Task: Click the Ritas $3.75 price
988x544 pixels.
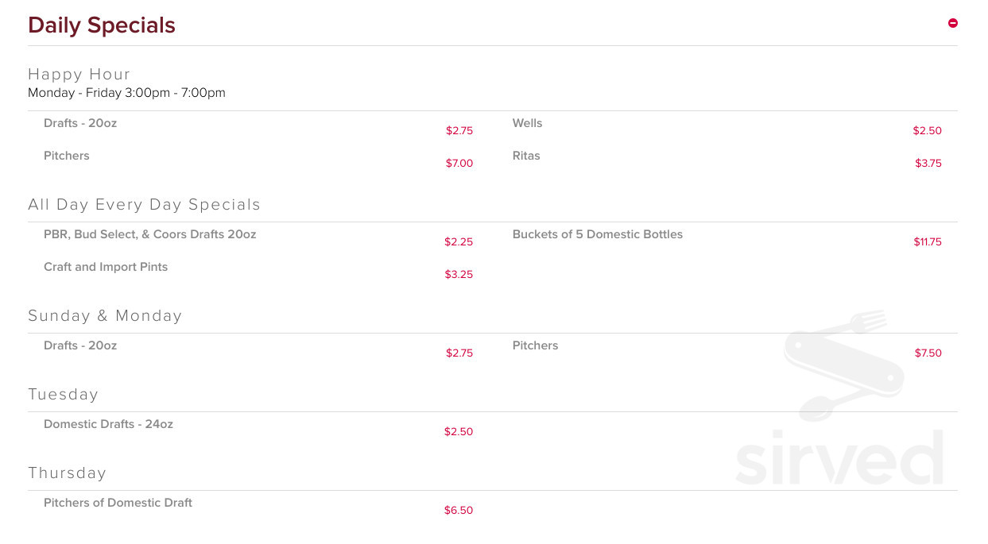Action: (x=928, y=163)
